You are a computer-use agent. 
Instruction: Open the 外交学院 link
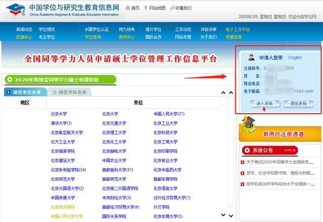click(x=161, y=207)
